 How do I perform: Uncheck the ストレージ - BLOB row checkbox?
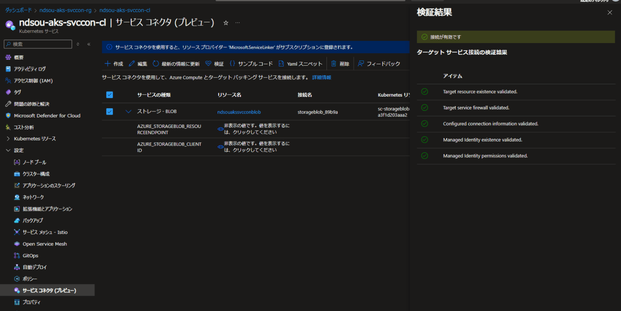click(110, 111)
